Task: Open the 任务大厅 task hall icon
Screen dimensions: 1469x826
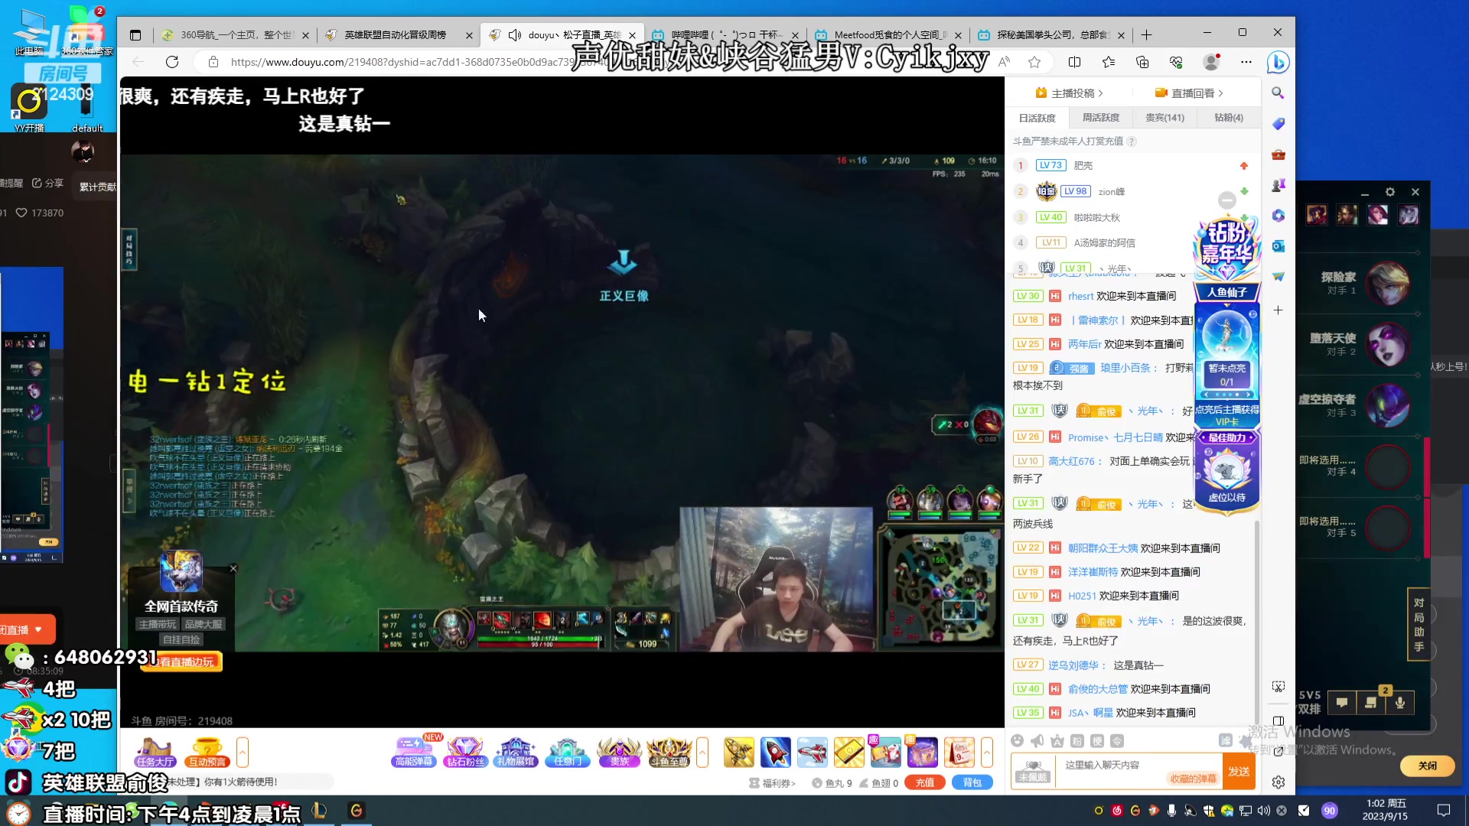Action: tap(155, 752)
